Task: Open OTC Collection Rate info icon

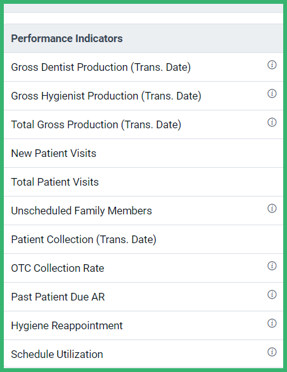Action: 272,265
